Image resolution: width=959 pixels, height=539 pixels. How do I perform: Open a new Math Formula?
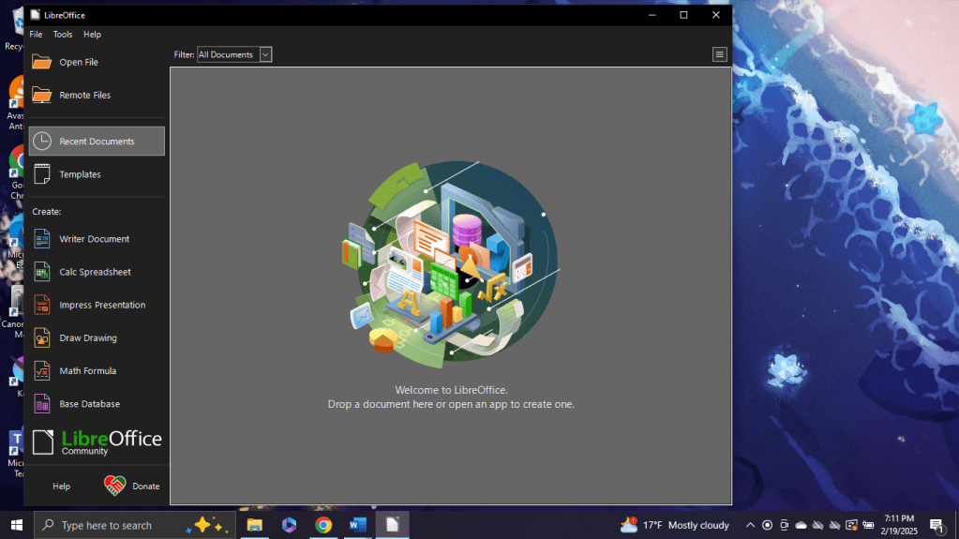87,370
